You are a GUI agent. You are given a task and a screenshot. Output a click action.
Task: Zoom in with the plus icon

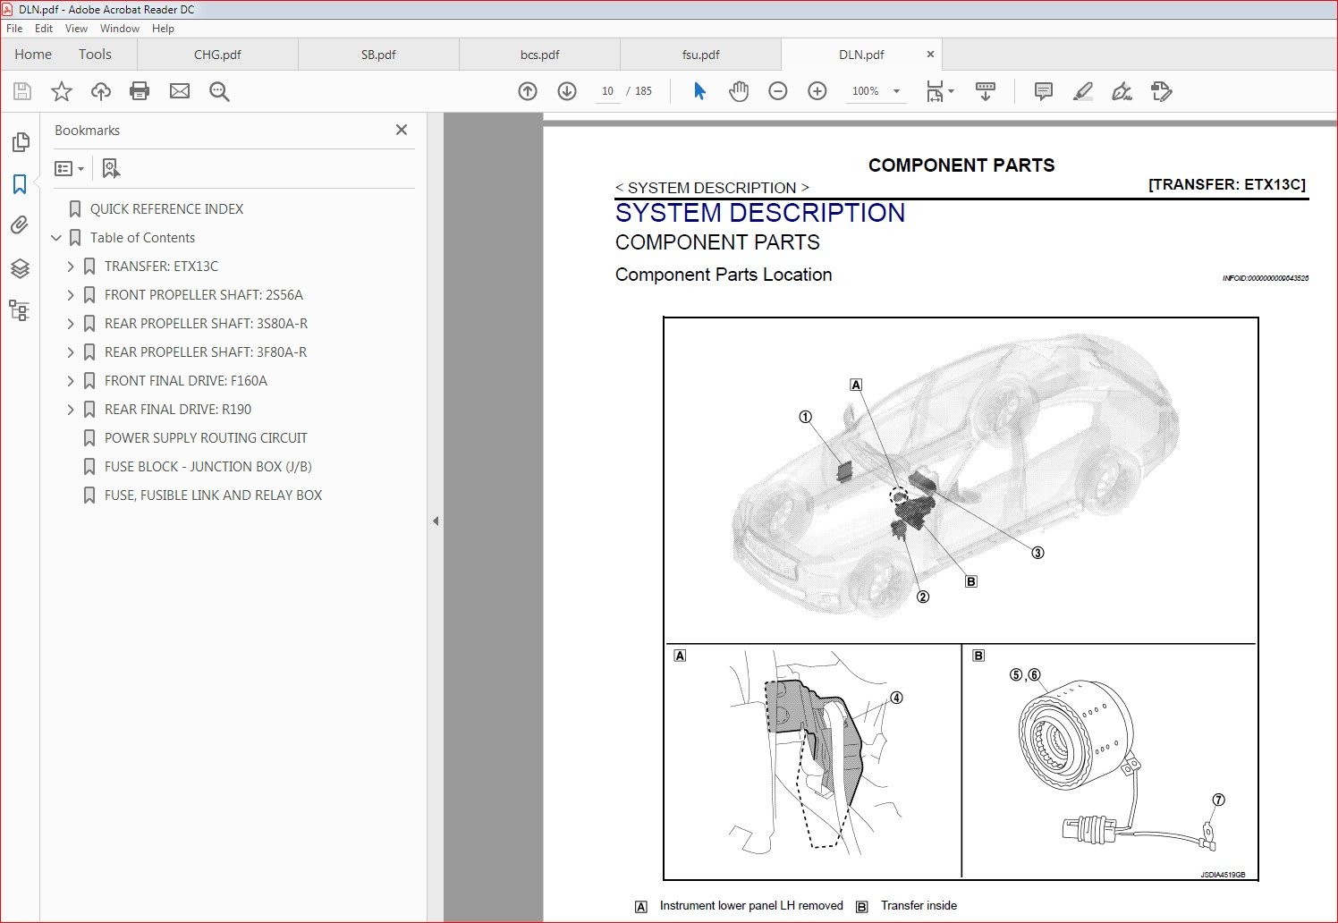[817, 91]
